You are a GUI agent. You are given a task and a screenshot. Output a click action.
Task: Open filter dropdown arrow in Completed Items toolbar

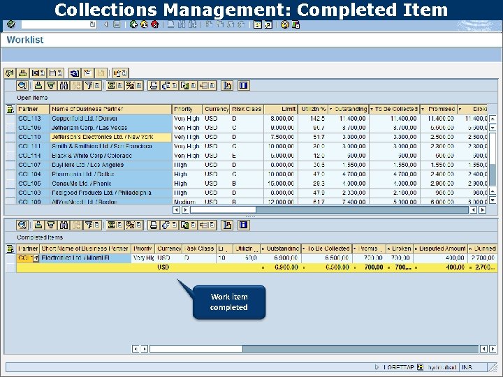(x=97, y=225)
